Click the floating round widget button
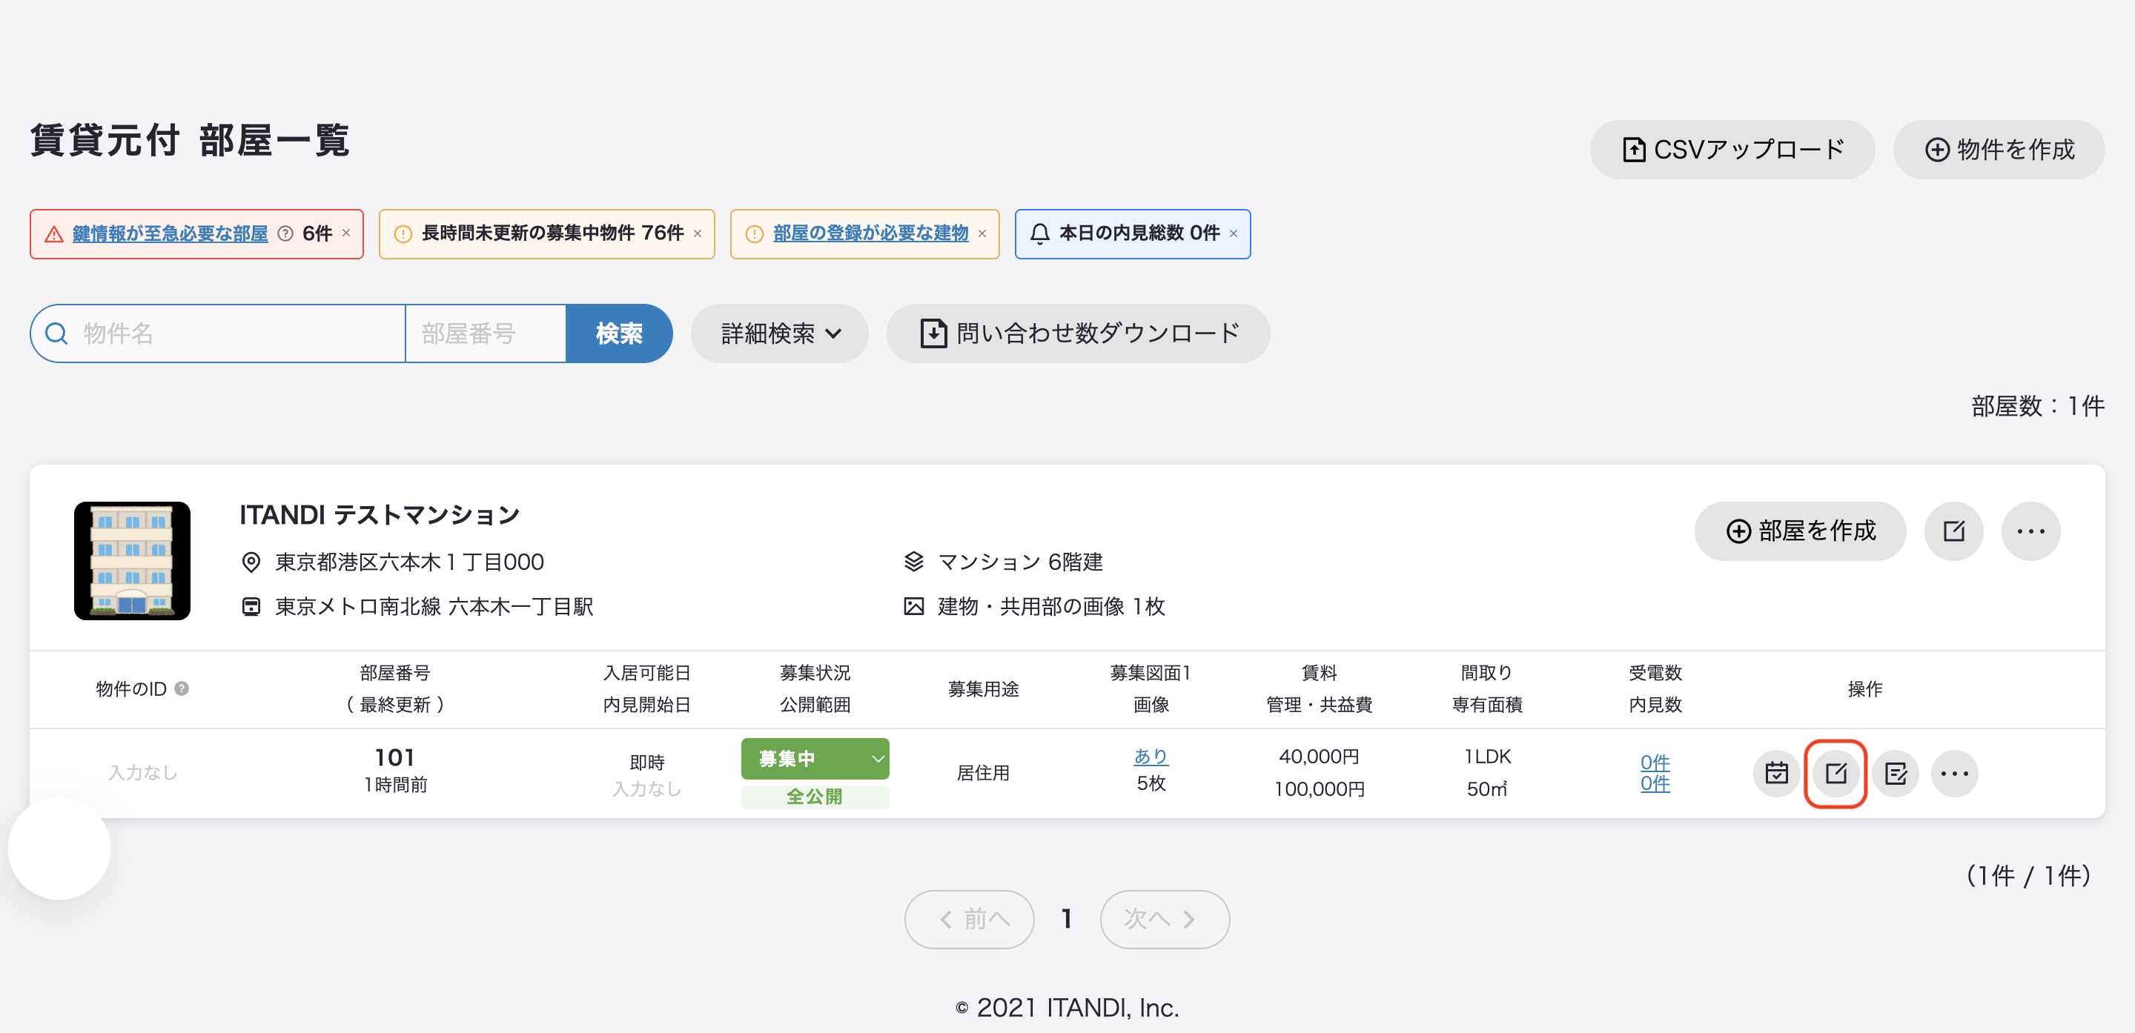 click(x=59, y=849)
